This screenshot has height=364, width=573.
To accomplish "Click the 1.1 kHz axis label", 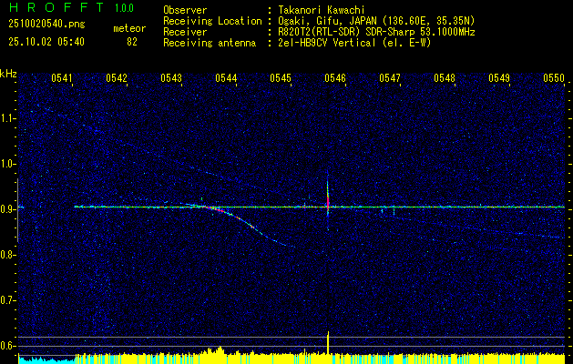I will [x=7, y=118].
